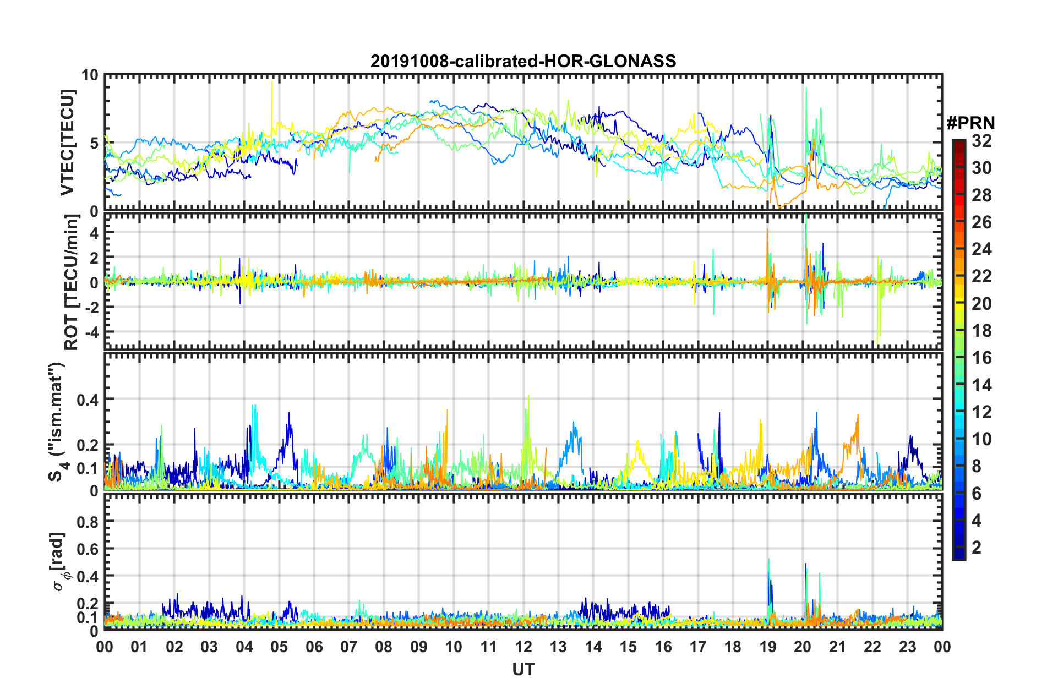The width and height of the screenshot is (1047, 700).
Task: Select the 06 hour tick on UT axis
Action: [x=314, y=647]
